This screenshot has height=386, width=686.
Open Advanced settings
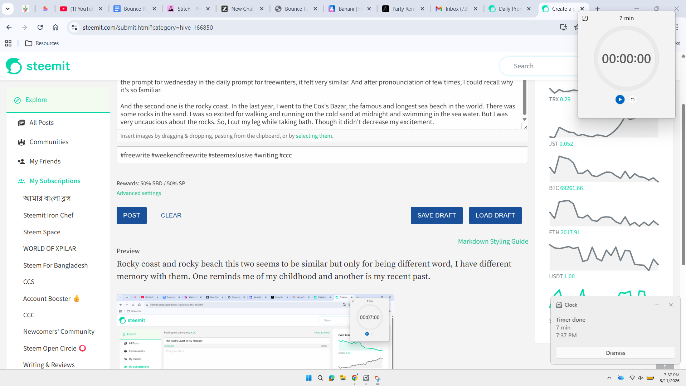(139, 193)
